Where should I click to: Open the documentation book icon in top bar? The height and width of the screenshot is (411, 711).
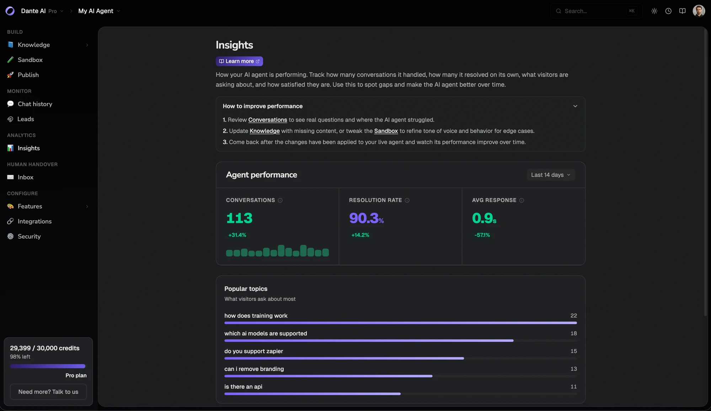tap(682, 11)
